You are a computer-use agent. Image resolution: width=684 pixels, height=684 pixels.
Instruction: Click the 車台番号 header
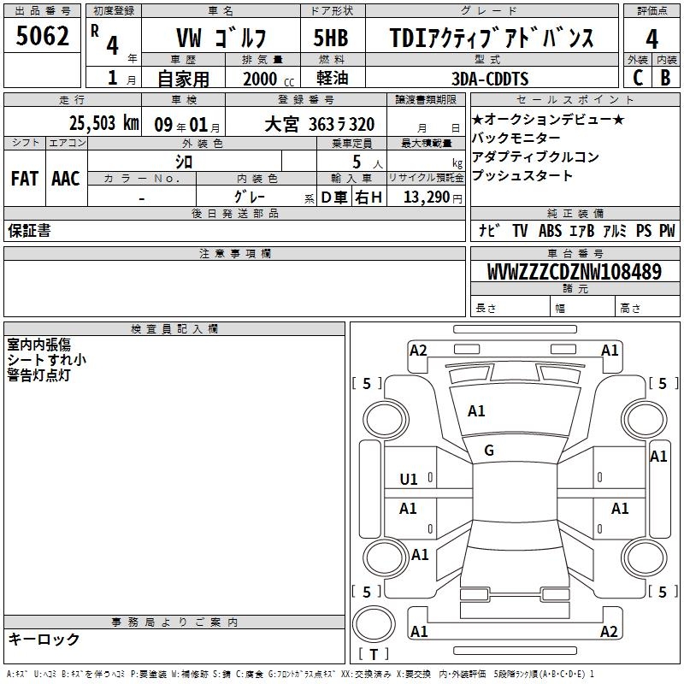point(575,253)
